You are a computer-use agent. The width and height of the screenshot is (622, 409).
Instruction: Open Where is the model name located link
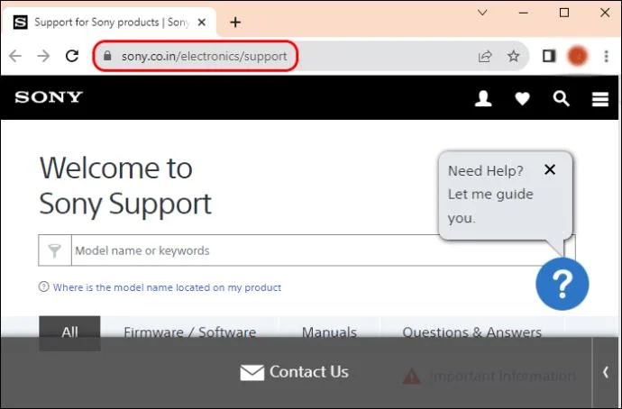pos(167,287)
